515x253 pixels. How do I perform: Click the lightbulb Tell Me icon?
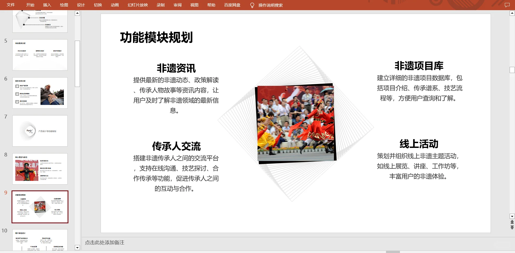tap(252, 5)
